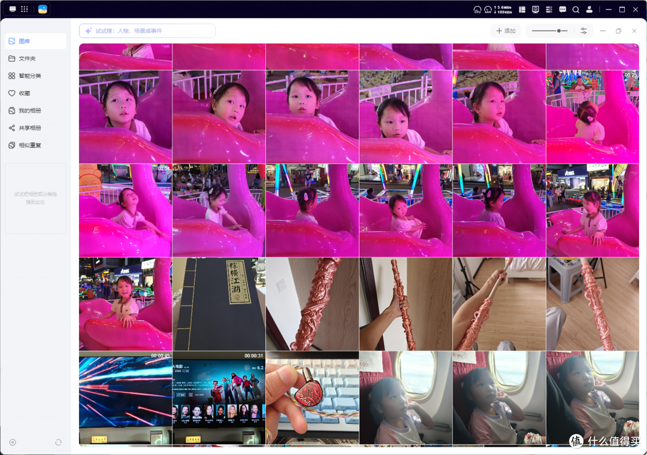
Task: Open the 图库 gallery section
Action: [35, 41]
